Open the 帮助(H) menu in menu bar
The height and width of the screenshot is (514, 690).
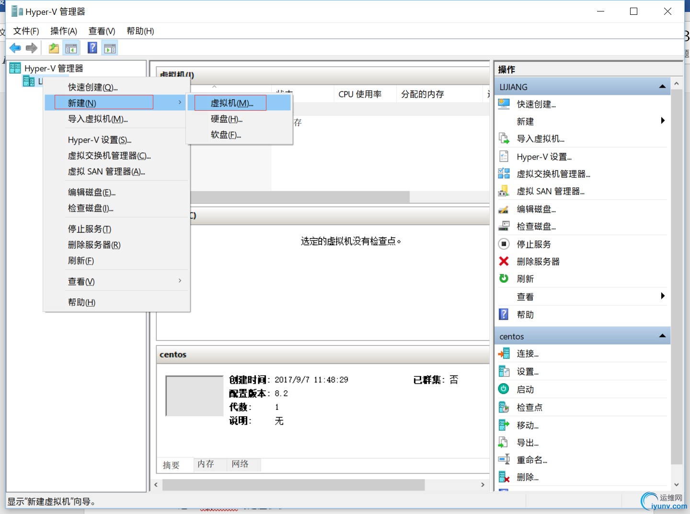pyautogui.click(x=140, y=31)
